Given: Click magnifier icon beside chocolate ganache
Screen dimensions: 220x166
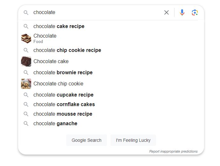Looking at the screenshot, I should (26, 123).
